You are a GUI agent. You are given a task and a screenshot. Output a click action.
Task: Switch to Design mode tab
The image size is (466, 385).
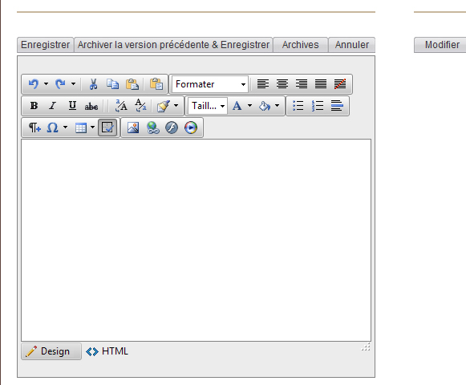(x=51, y=351)
